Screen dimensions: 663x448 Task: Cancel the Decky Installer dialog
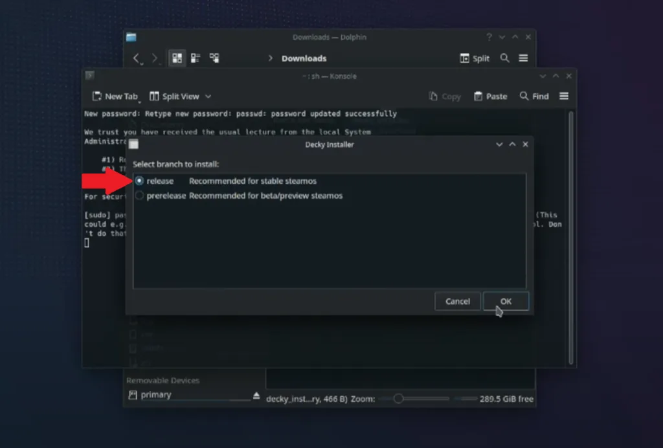[458, 301]
